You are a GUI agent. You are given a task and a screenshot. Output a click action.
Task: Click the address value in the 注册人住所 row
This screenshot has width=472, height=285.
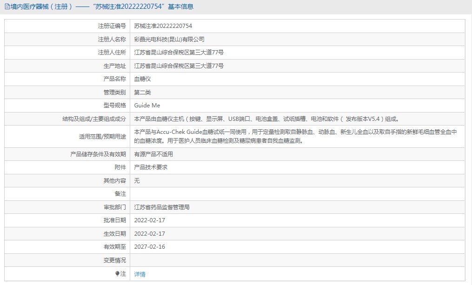[179, 53]
